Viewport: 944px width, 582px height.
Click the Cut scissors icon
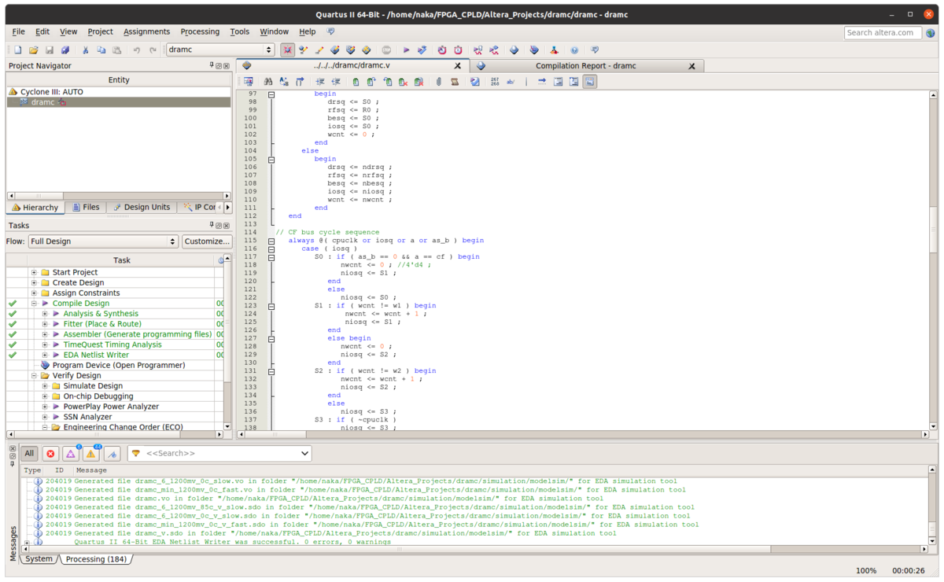[x=85, y=50]
